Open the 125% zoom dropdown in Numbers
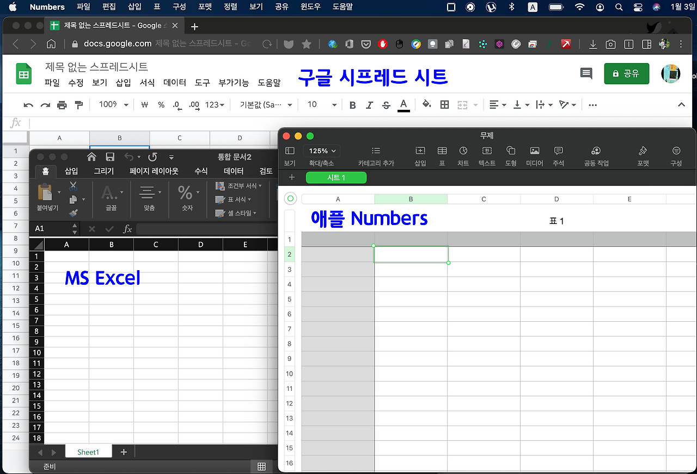This screenshot has width=697, height=474. (x=322, y=151)
